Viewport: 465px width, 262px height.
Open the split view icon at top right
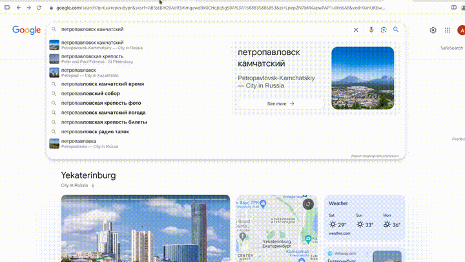[454, 7]
